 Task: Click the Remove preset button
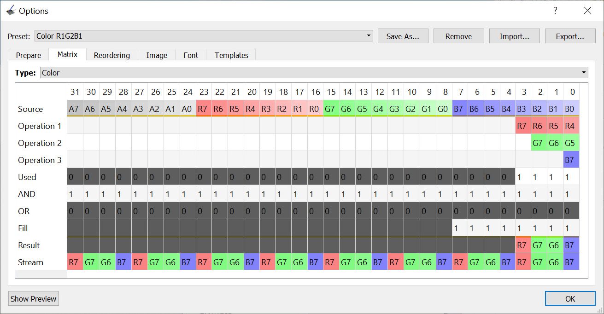[459, 36]
